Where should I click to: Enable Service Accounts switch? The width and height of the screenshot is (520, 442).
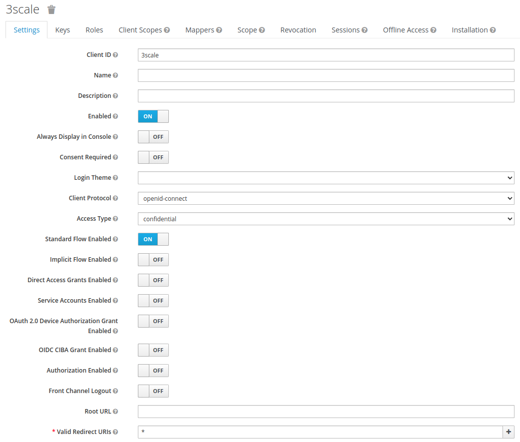(153, 301)
